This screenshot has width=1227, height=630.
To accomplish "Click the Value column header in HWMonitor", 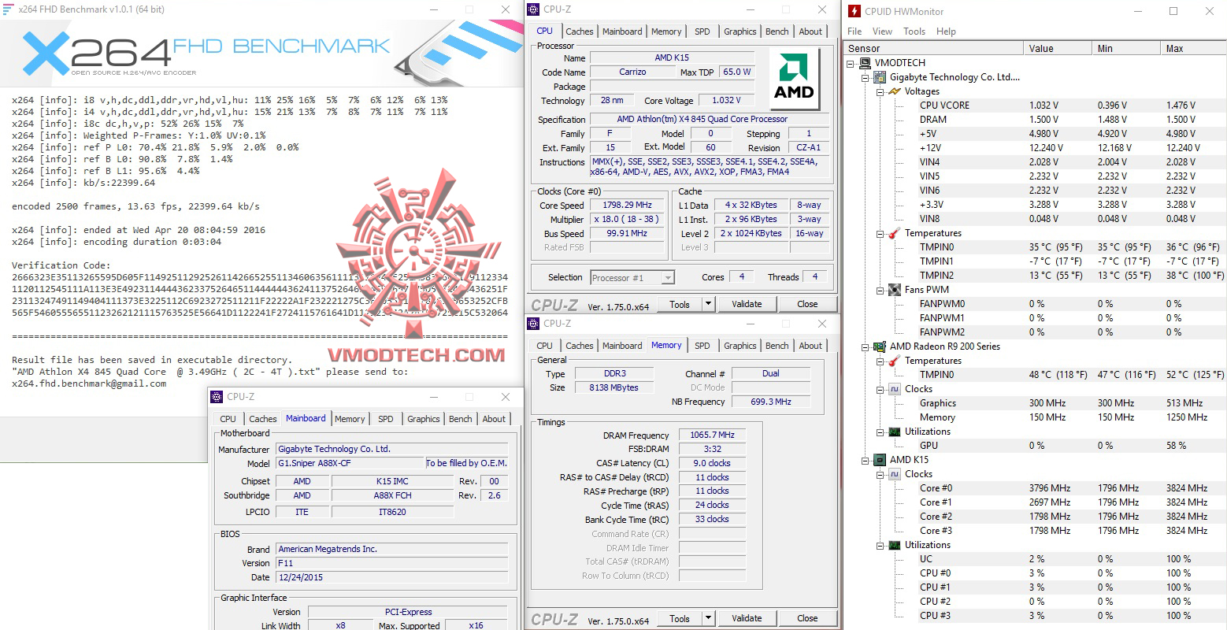I will tap(1057, 49).
